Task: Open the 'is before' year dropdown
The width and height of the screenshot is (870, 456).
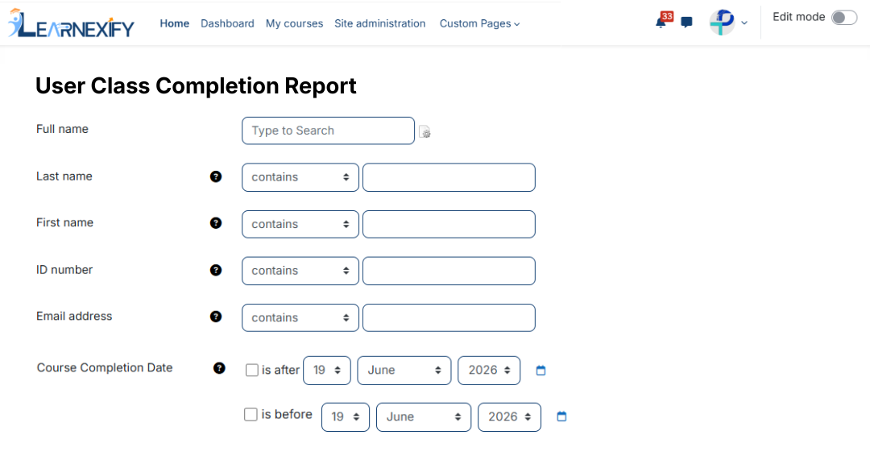Action: tap(509, 417)
